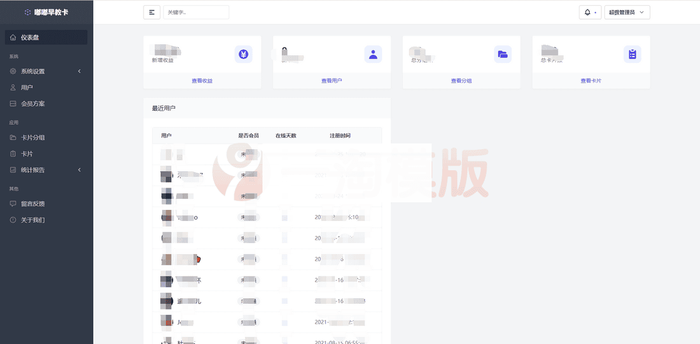
Task: Open the sidebar menu collapse icon
Action: [x=152, y=12]
